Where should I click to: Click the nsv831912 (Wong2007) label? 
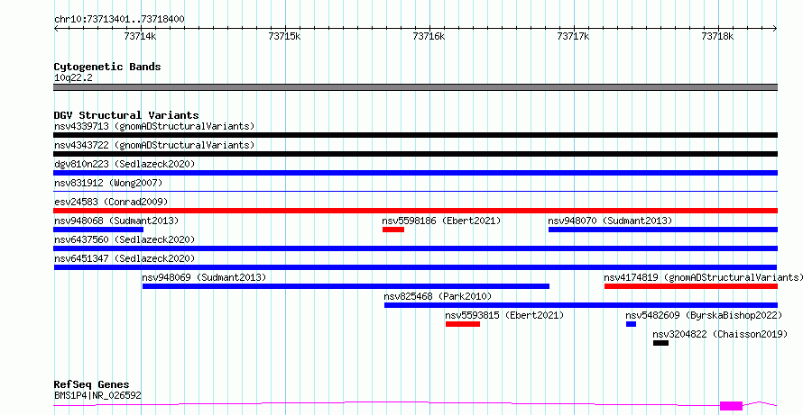pos(108,183)
